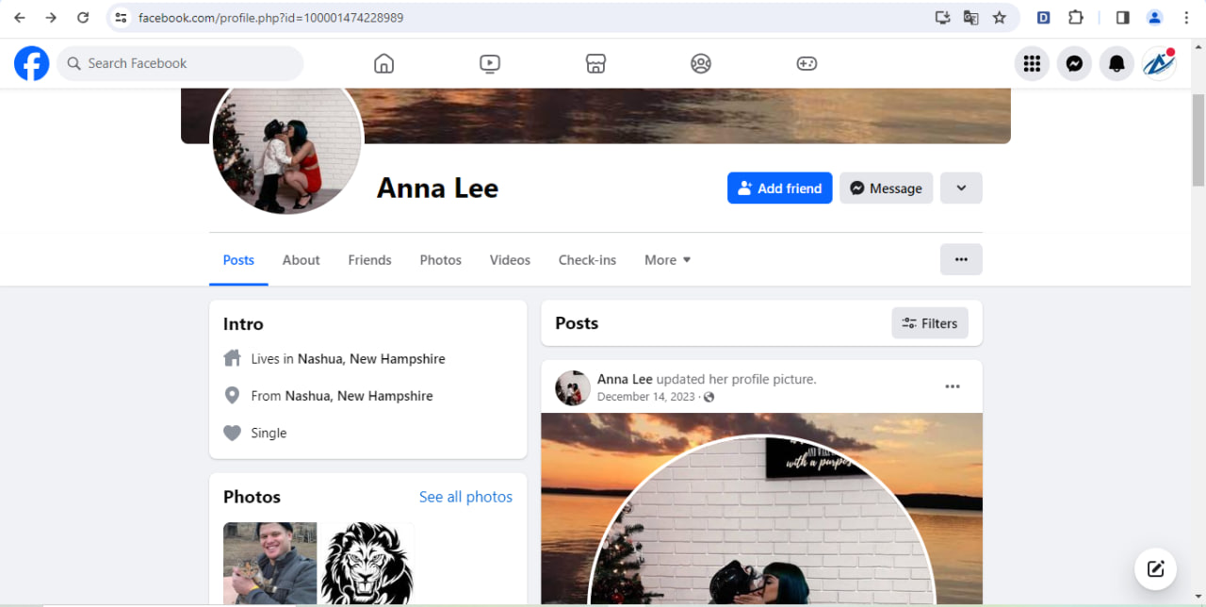Viewport: 1206px width, 607px height.
Task: Open the Photos tab
Action: tap(441, 260)
